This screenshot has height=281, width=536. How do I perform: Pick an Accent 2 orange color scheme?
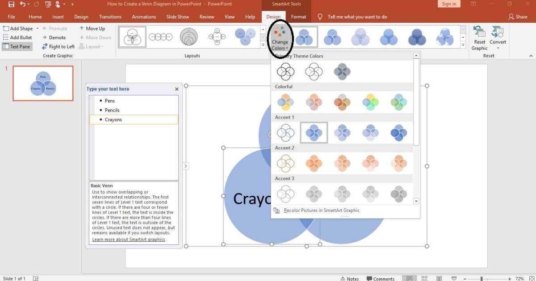pyautogui.click(x=314, y=163)
